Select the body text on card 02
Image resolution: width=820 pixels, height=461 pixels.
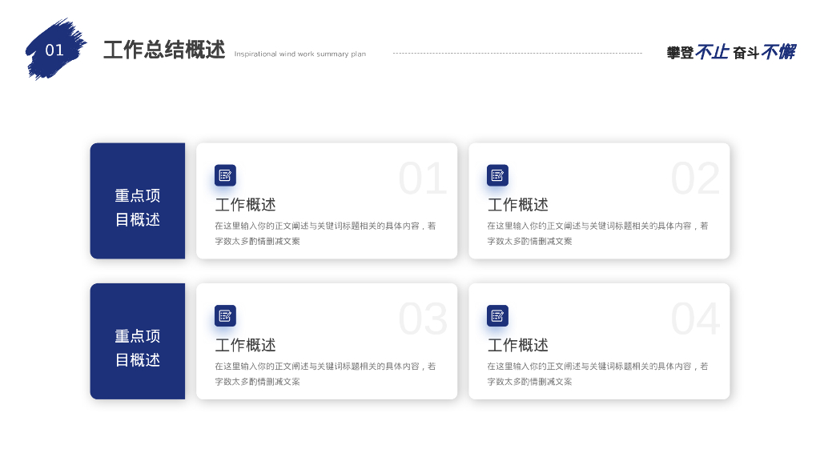[597, 233]
